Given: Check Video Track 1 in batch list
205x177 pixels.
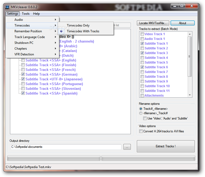Looking at the screenshot, I should point(142,34).
